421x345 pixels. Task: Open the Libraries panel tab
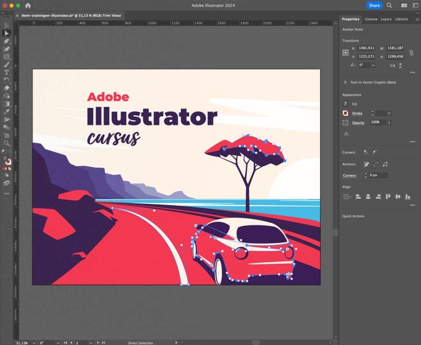click(401, 19)
